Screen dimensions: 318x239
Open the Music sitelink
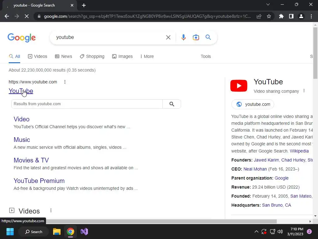pyautogui.click(x=22, y=140)
